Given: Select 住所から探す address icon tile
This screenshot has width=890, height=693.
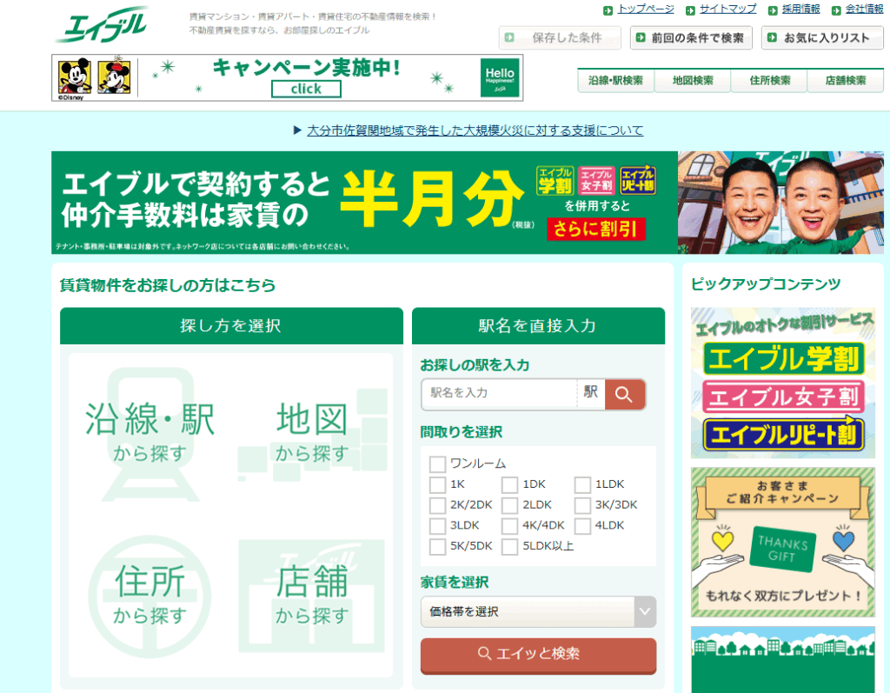Looking at the screenshot, I should coord(149,595).
